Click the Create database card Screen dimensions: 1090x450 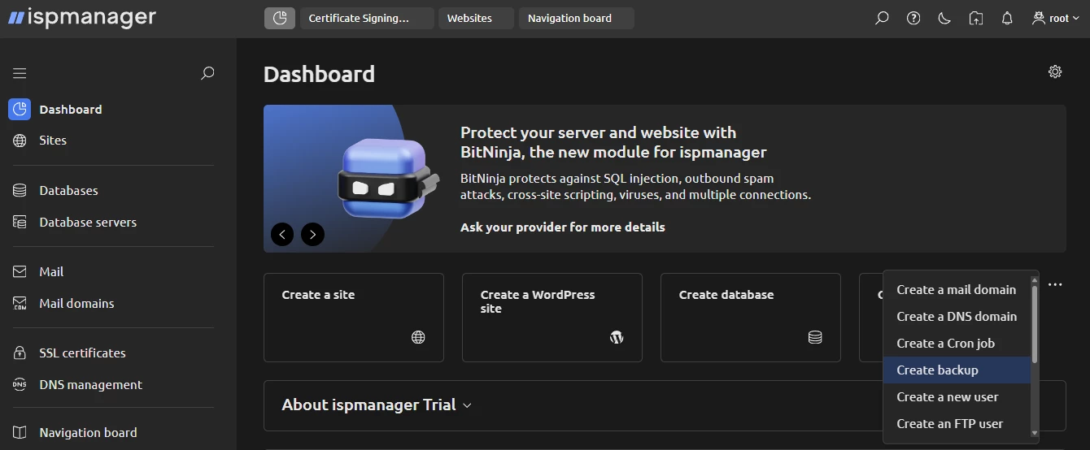[751, 318]
